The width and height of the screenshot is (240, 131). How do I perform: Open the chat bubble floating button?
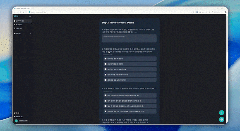coord(222,119)
